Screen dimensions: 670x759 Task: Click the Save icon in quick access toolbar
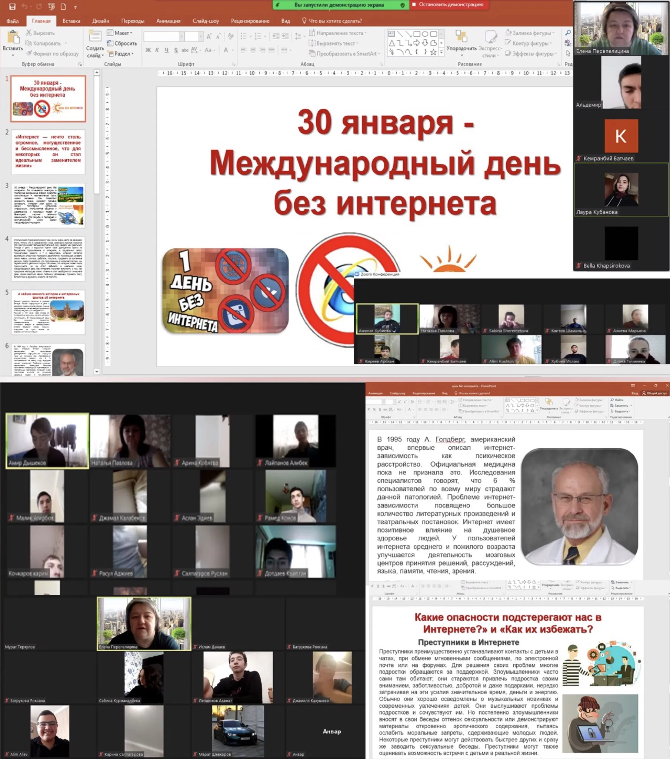(12, 6)
